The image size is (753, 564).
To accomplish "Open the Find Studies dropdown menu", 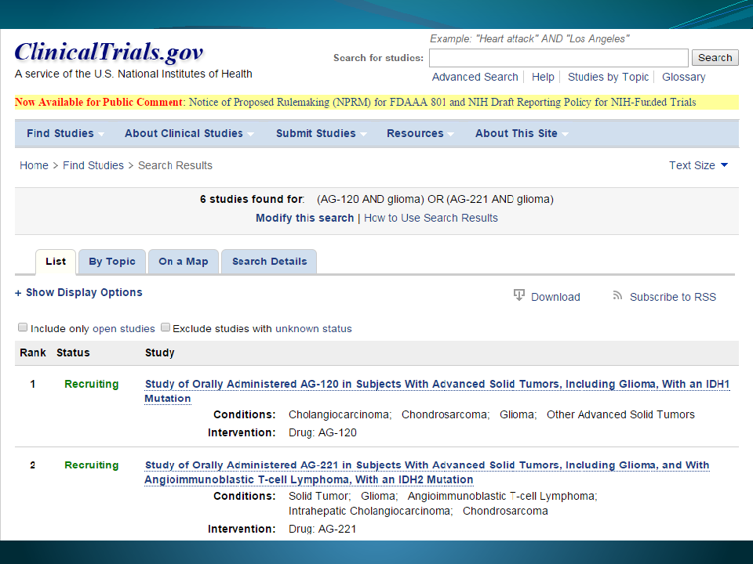I will [66, 133].
